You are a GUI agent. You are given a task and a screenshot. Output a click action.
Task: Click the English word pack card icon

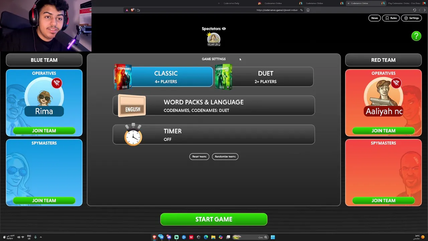click(x=132, y=106)
